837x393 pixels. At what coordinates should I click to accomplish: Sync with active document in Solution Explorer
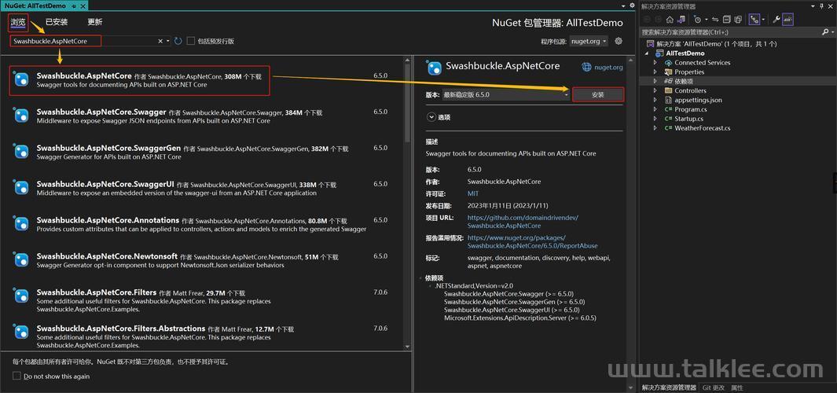click(x=715, y=19)
